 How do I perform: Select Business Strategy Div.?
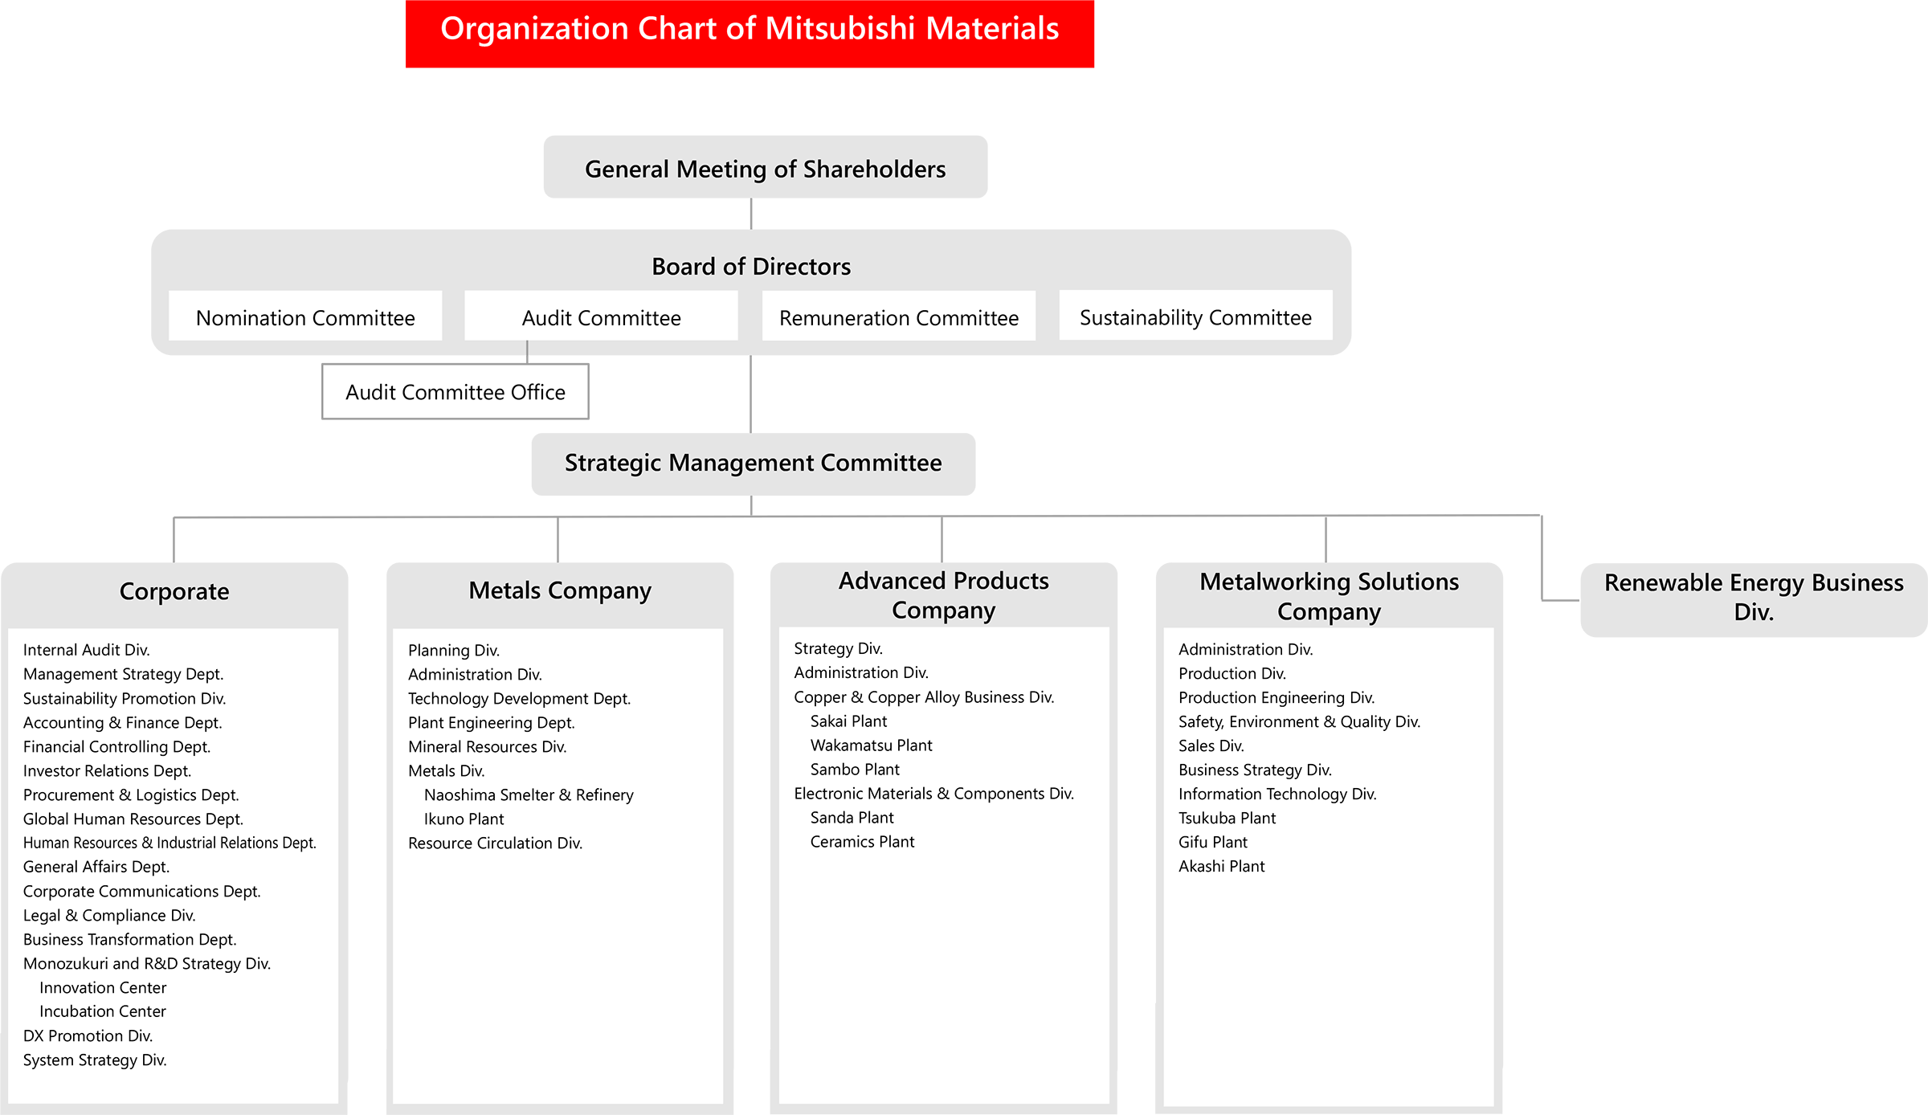pyautogui.click(x=1256, y=770)
